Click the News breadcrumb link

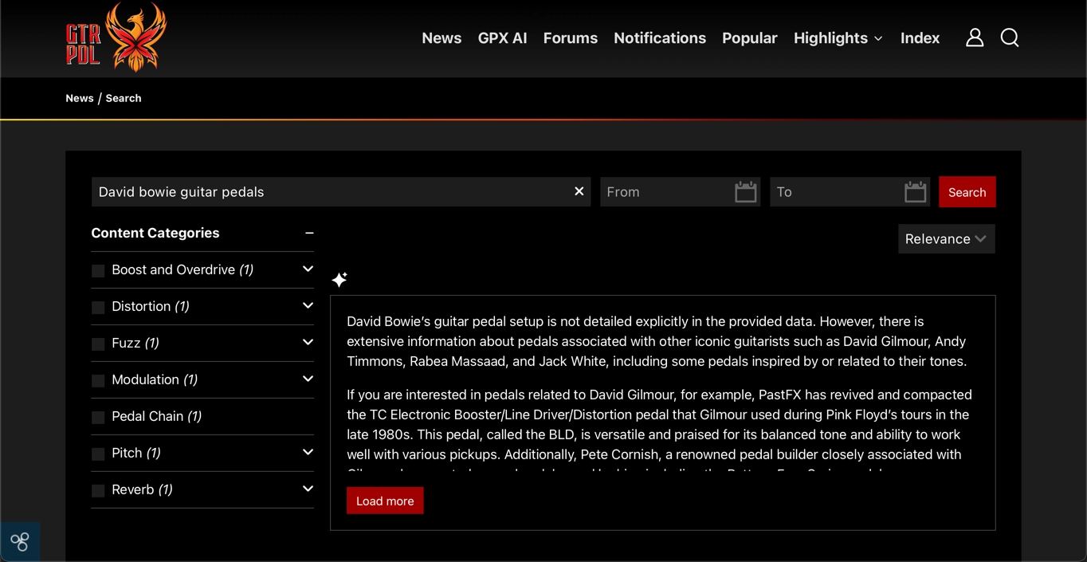[x=80, y=98]
